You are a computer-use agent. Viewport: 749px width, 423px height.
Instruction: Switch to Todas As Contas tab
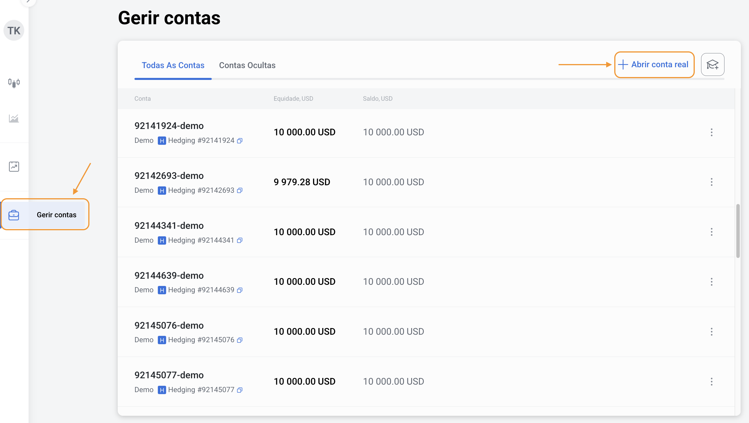coord(173,65)
